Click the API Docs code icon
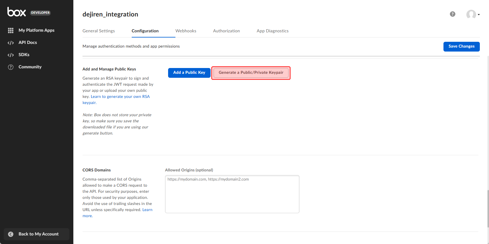 (x=11, y=43)
